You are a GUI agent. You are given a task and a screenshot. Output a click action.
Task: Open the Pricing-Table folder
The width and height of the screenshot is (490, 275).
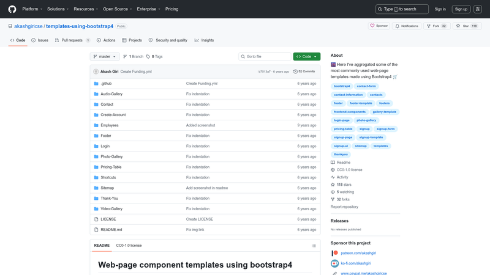click(x=111, y=167)
